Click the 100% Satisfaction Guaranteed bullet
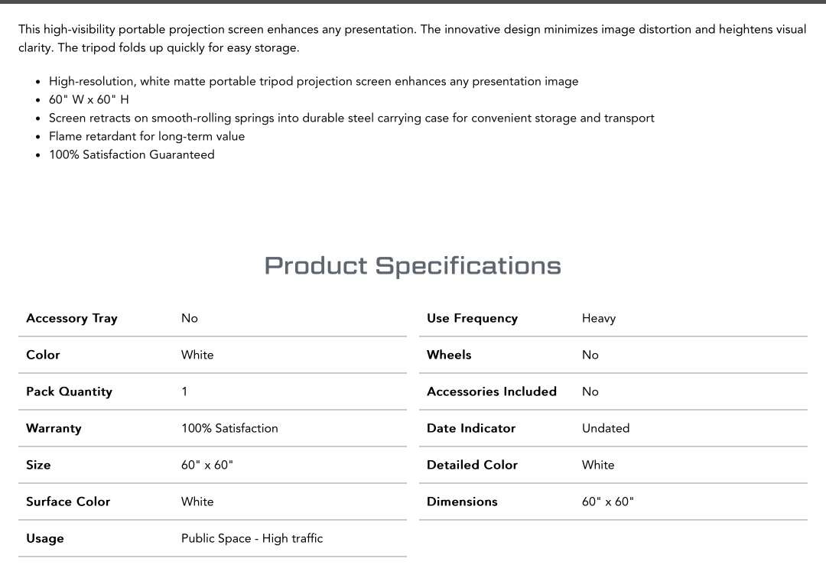The width and height of the screenshot is (826, 568). pyautogui.click(x=132, y=154)
